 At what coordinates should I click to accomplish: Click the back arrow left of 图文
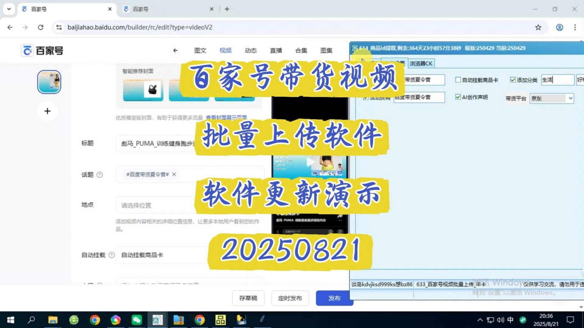176,50
